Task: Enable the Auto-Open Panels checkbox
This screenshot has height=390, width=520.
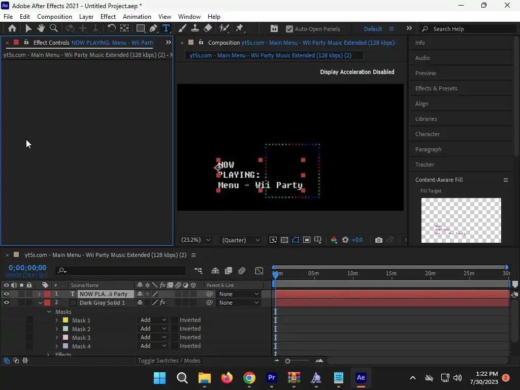Action: coord(289,29)
